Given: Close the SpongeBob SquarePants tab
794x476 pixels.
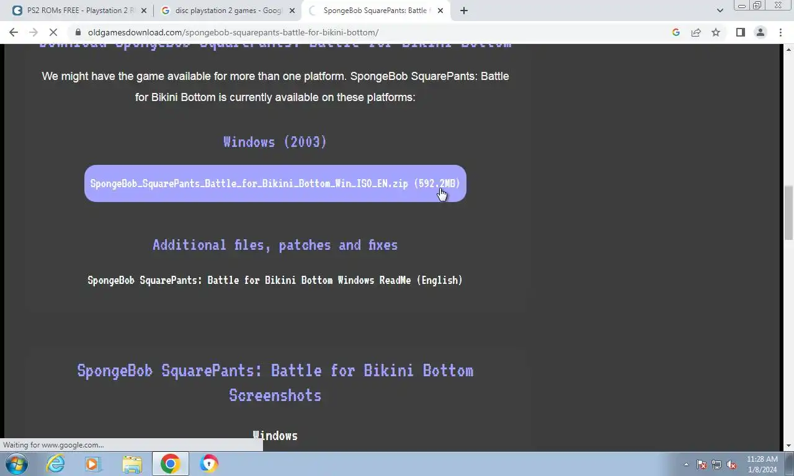Looking at the screenshot, I should tap(440, 11).
